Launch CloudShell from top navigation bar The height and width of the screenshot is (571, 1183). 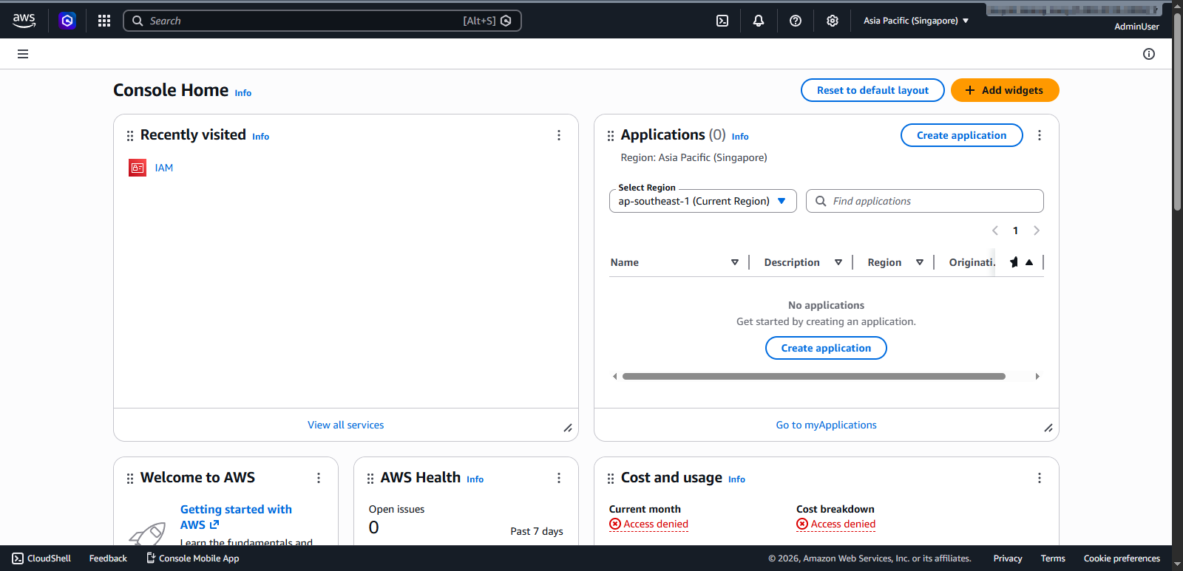click(x=722, y=21)
